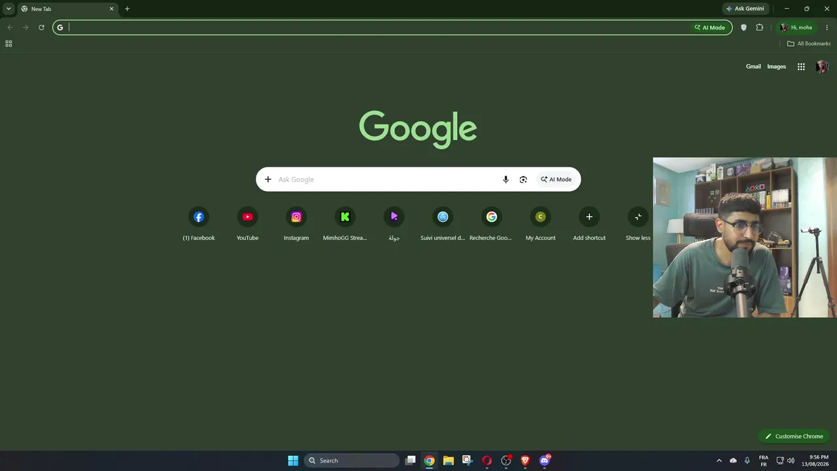The width and height of the screenshot is (837, 471).
Task: Open the shield extension icon
Action: [743, 27]
